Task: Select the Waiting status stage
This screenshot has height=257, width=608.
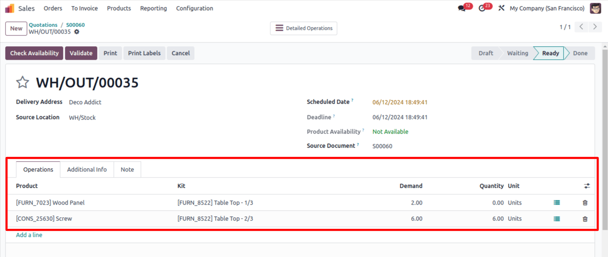Action: [x=517, y=53]
